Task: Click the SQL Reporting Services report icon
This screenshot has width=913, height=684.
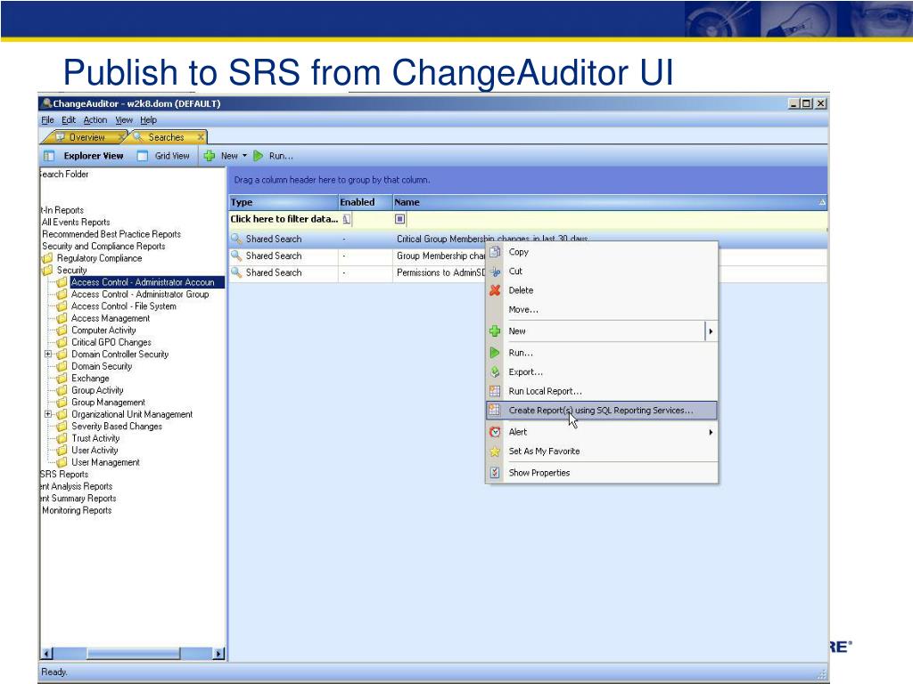Action: click(x=495, y=410)
